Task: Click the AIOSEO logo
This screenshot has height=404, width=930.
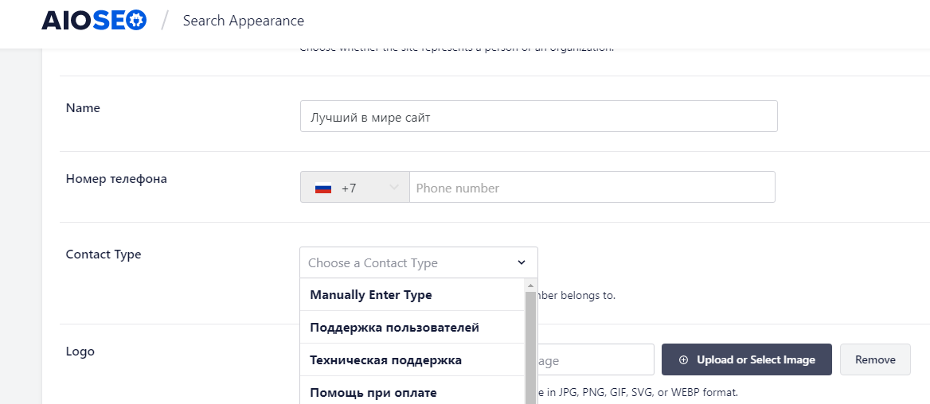Action: click(94, 21)
